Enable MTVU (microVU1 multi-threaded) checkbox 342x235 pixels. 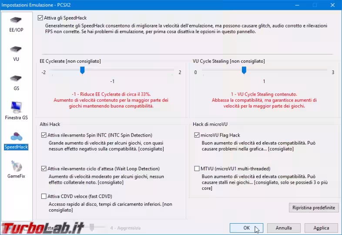coord(197,169)
